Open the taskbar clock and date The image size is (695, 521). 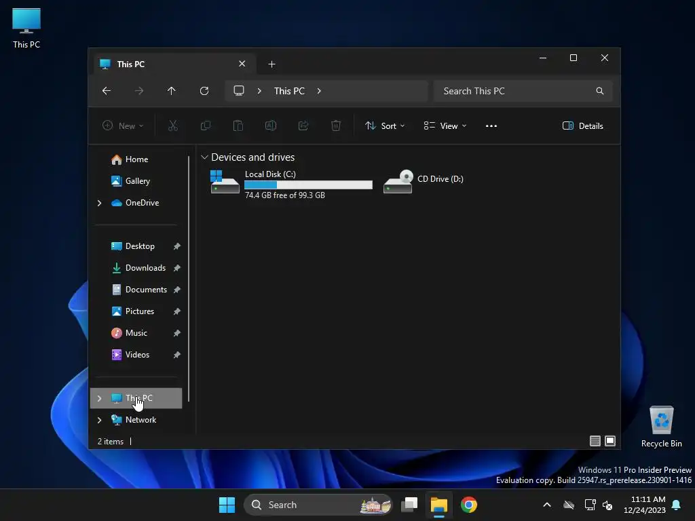(645, 505)
